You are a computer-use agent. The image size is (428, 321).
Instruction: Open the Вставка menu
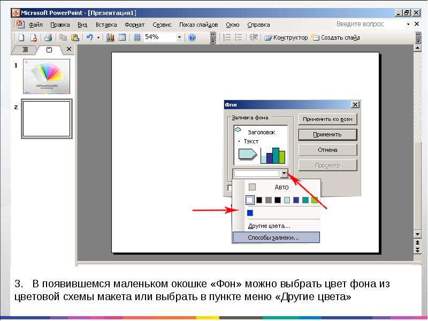point(106,25)
